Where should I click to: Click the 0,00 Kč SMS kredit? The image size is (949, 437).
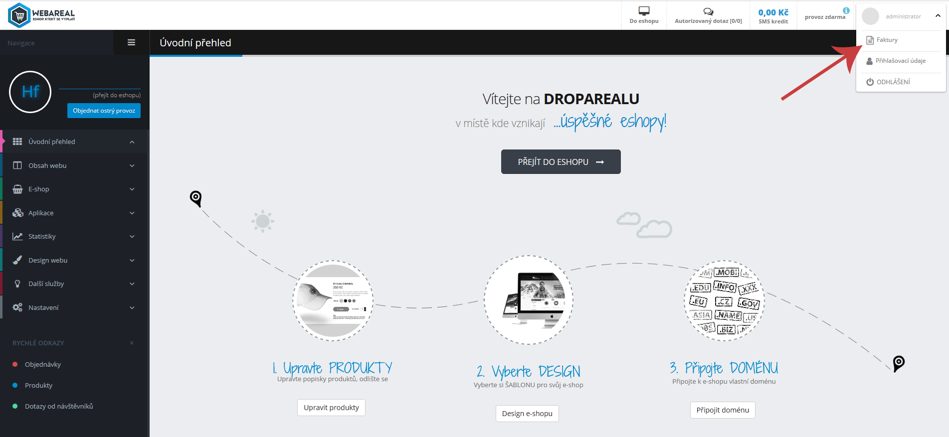(x=773, y=16)
